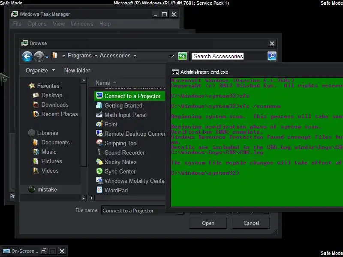Select Windows Mobility Center icon
Screen dimensions: 343x257
click(x=99, y=180)
